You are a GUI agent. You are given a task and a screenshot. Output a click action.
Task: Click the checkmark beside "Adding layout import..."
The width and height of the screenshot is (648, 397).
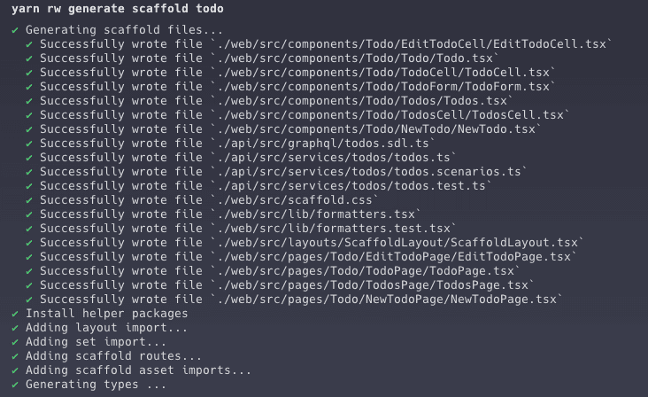pyautogui.click(x=15, y=328)
